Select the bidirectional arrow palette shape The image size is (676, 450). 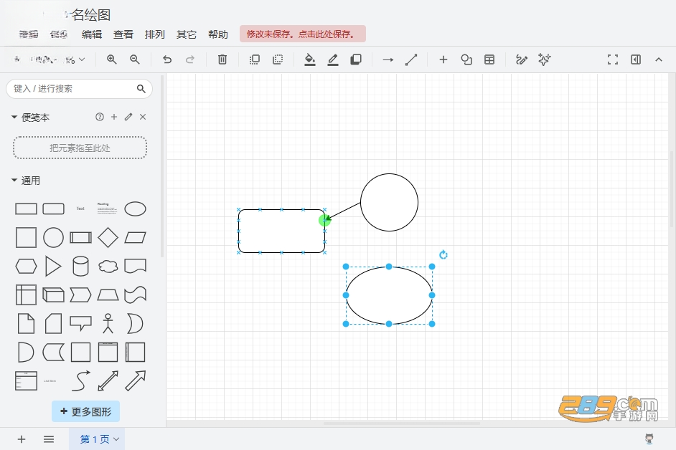[108, 381]
